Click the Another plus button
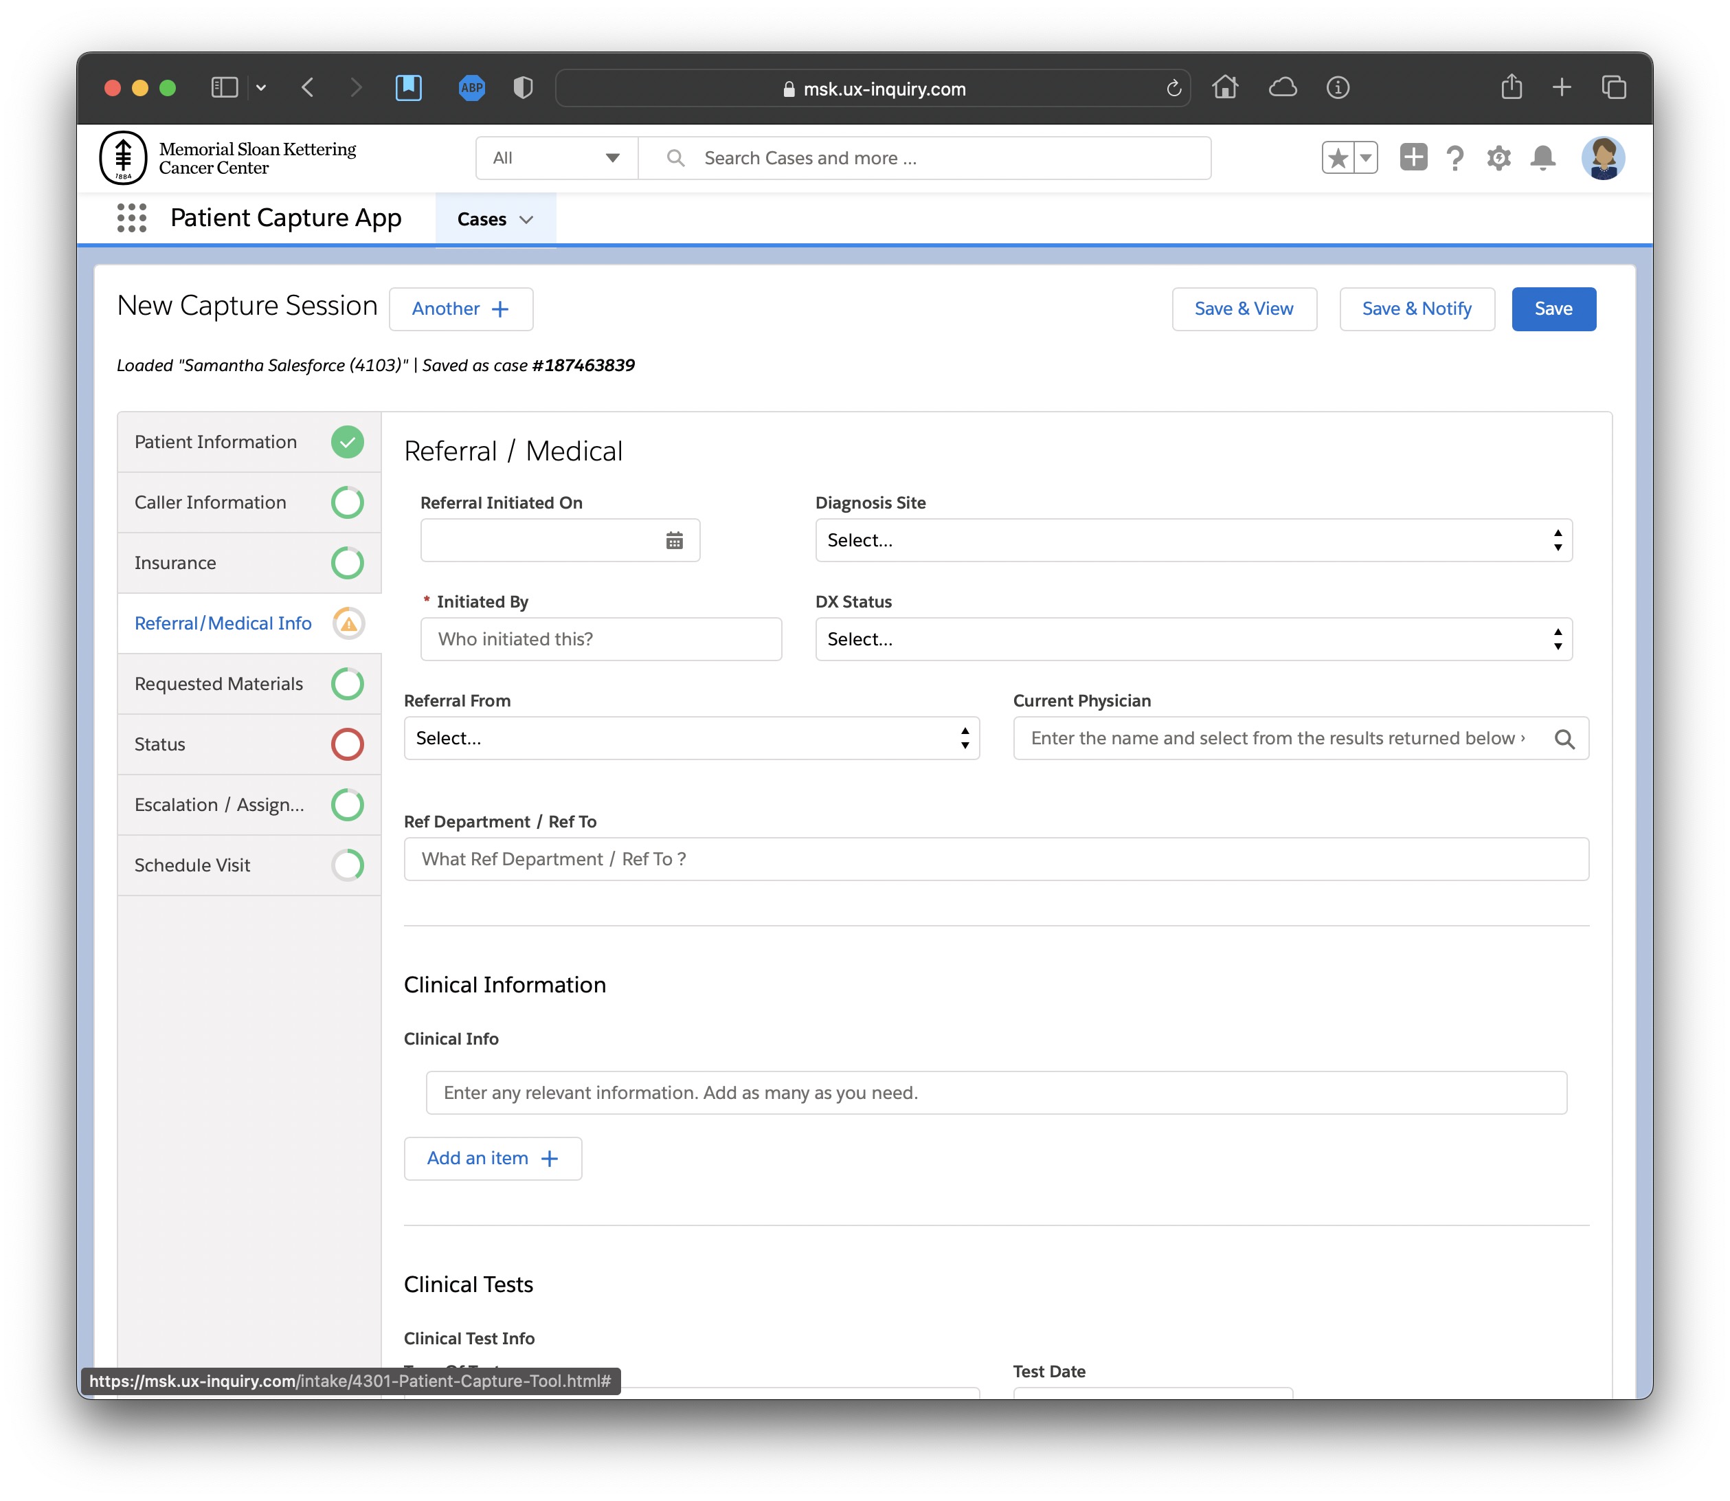 coord(460,309)
